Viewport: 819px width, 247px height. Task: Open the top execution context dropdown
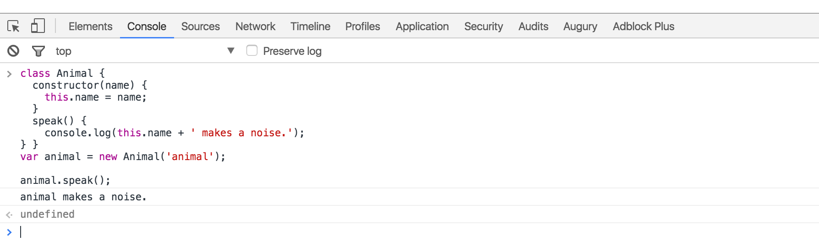tap(230, 51)
